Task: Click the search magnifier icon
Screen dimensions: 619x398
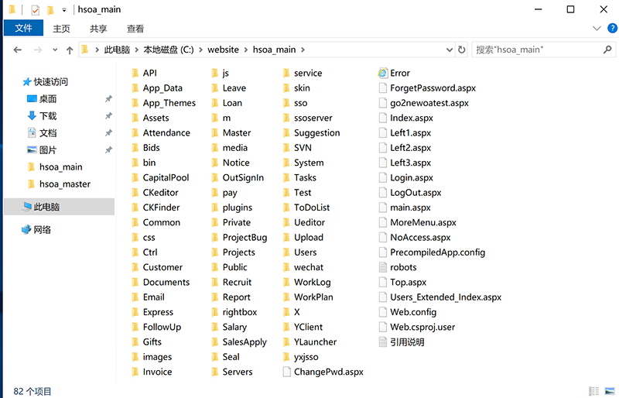Action: [607, 50]
